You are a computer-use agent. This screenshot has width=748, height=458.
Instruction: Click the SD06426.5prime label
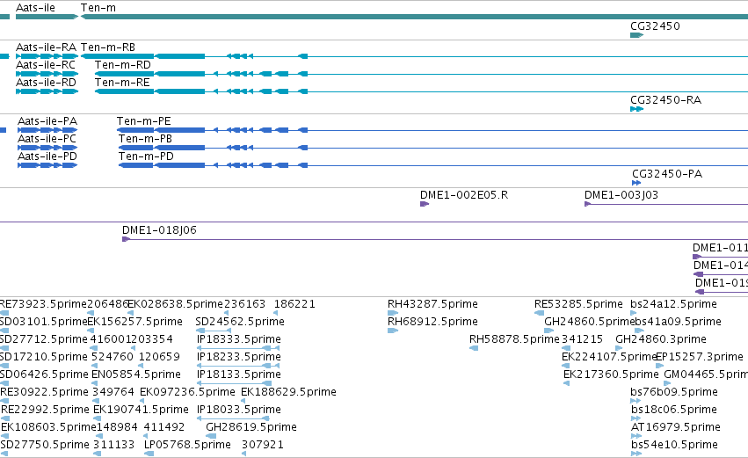(x=44, y=374)
